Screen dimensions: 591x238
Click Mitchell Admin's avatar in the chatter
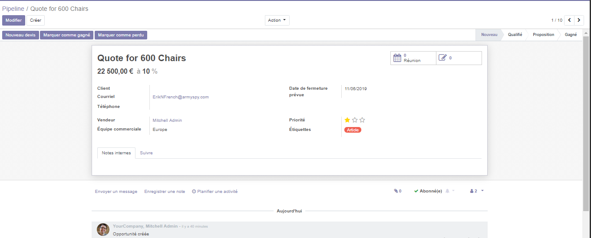point(103,229)
